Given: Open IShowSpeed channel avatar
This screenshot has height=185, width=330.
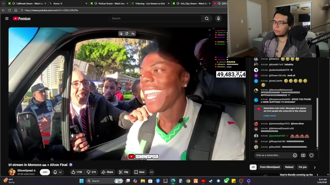Looking at the screenshot, I should [12, 172].
